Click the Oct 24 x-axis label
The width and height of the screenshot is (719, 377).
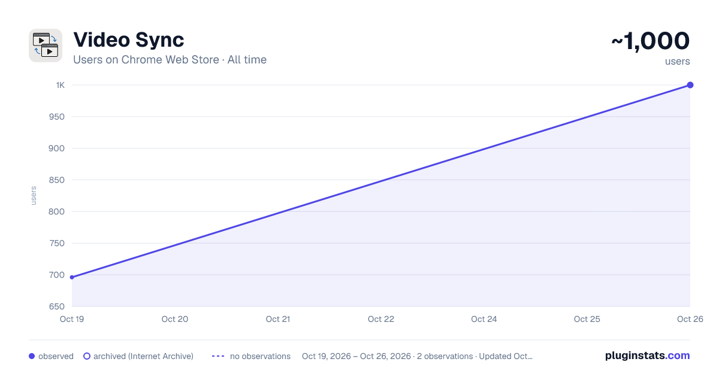point(484,319)
